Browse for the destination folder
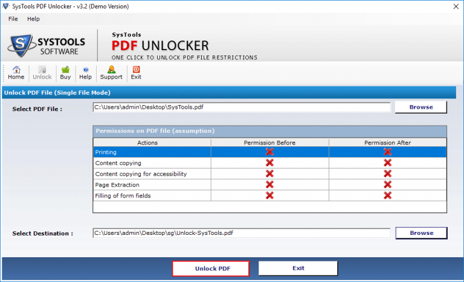This screenshot has width=464, height=282. coord(421,233)
